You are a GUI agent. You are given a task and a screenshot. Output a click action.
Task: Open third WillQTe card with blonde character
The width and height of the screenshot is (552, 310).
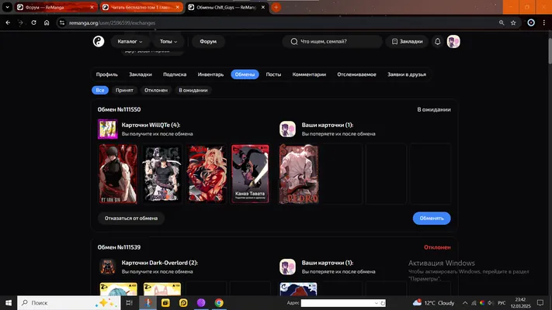207,174
